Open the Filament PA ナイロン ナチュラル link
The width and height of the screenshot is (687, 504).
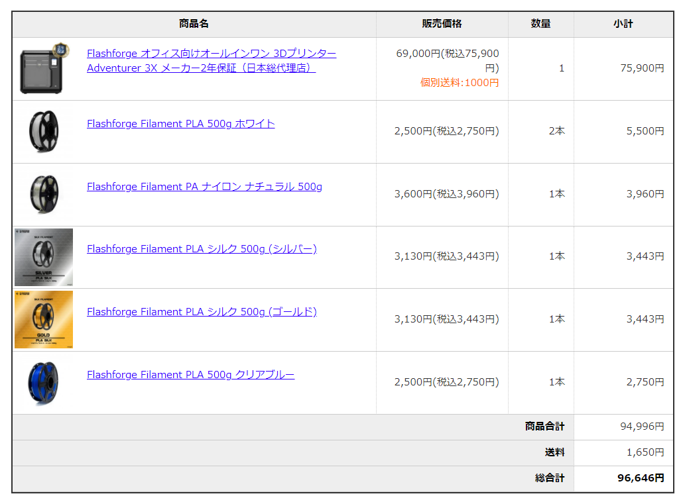pos(204,187)
